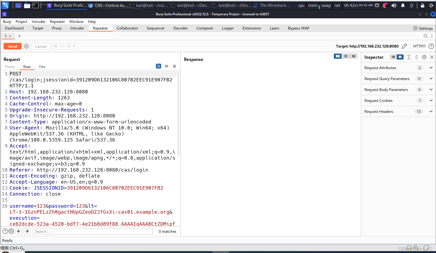Switch request view to Hex
This screenshot has height=253, width=436.
42,67
